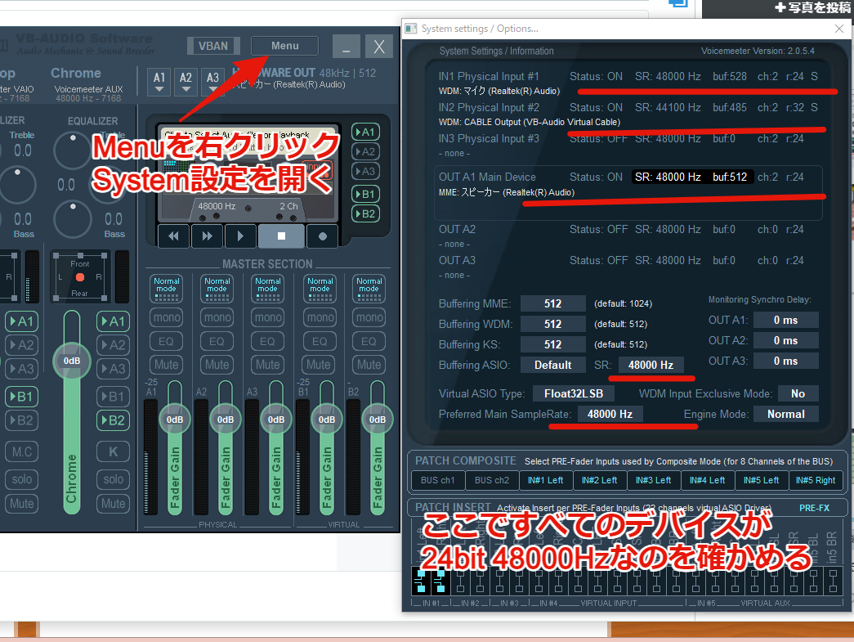
Task: Toggle WDM Input Exclusive Mode No
Action: pyautogui.click(x=798, y=393)
